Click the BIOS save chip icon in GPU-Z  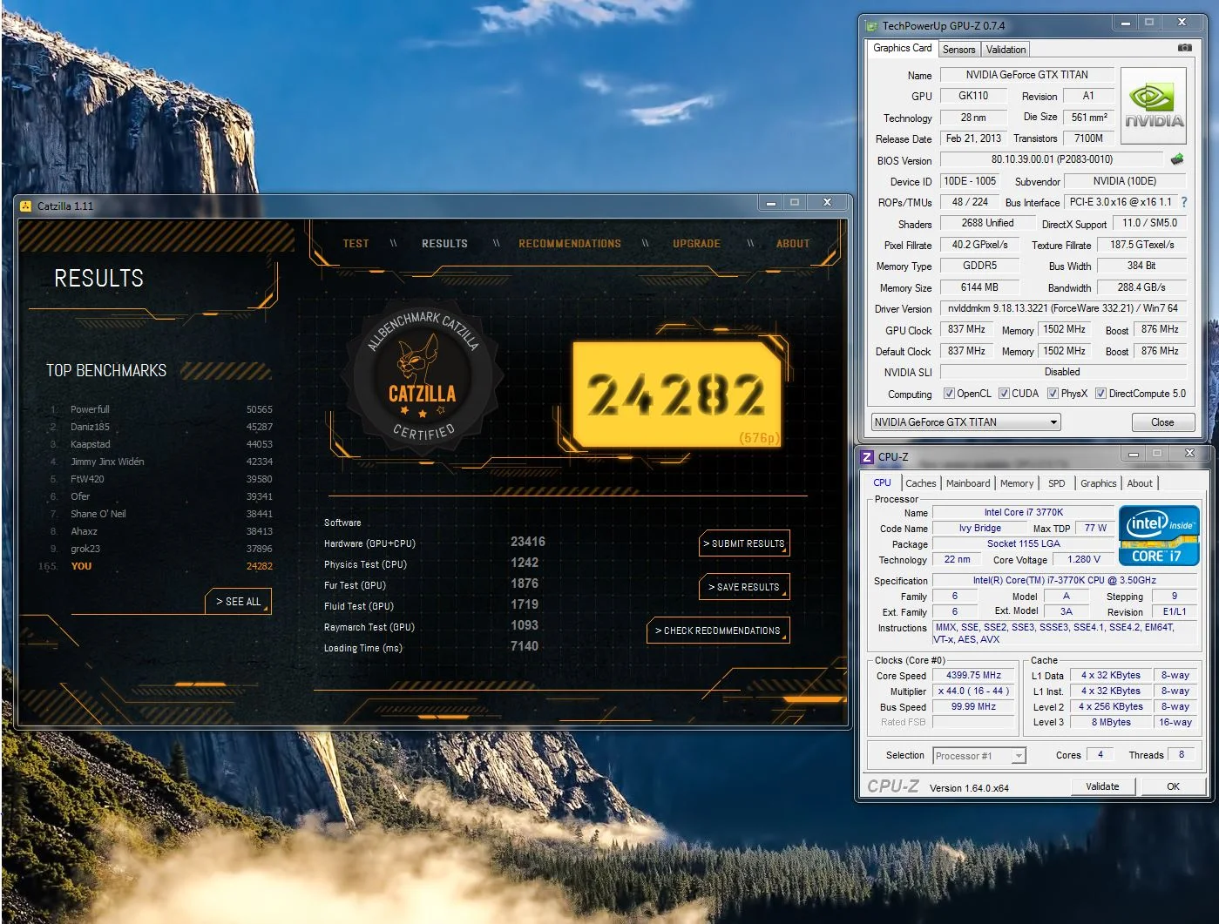tap(1177, 159)
